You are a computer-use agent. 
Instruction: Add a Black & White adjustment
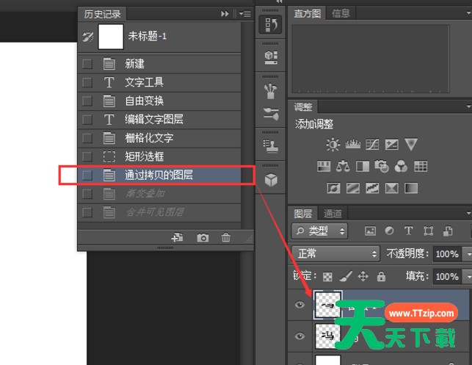pyautogui.click(x=363, y=166)
